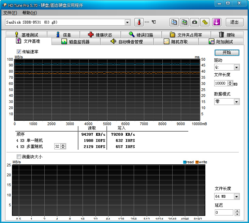Screen dimensions: 249x223
Task: Open the 文件(F) menu
Action: tap(10, 13)
